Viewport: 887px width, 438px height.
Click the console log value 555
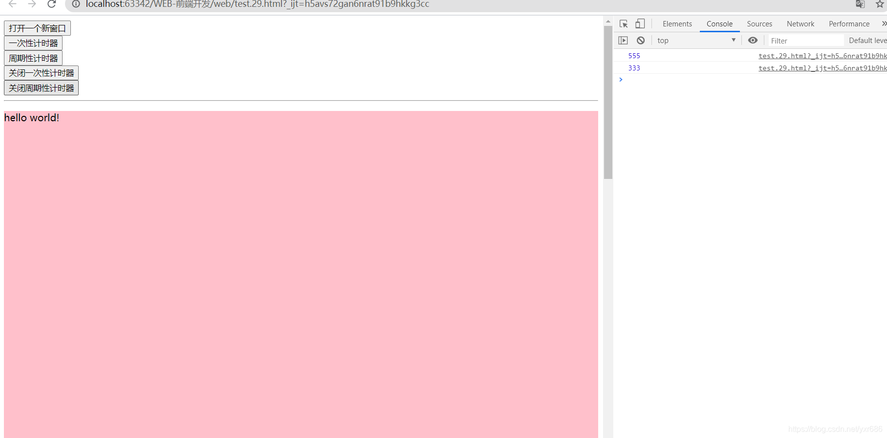(x=634, y=56)
